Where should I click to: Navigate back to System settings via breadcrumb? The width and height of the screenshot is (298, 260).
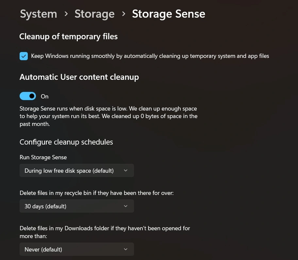38,14
